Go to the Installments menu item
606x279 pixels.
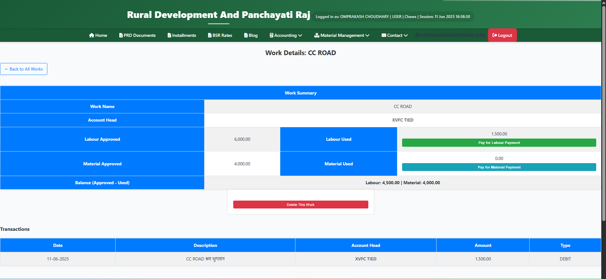184,35
